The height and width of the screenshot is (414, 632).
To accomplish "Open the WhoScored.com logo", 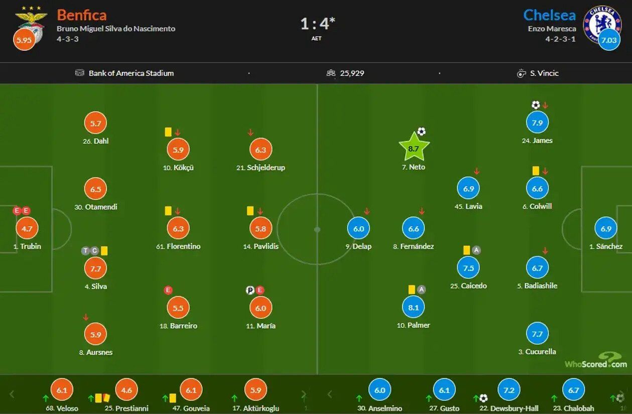I will tap(596, 360).
